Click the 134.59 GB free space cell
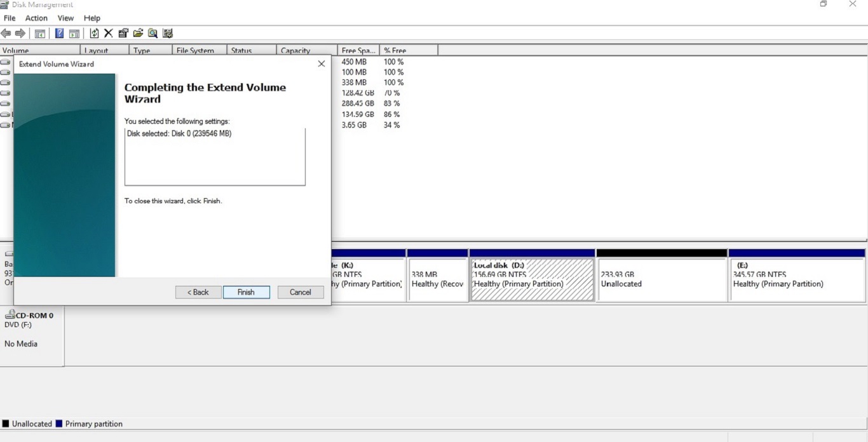 [x=358, y=114]
